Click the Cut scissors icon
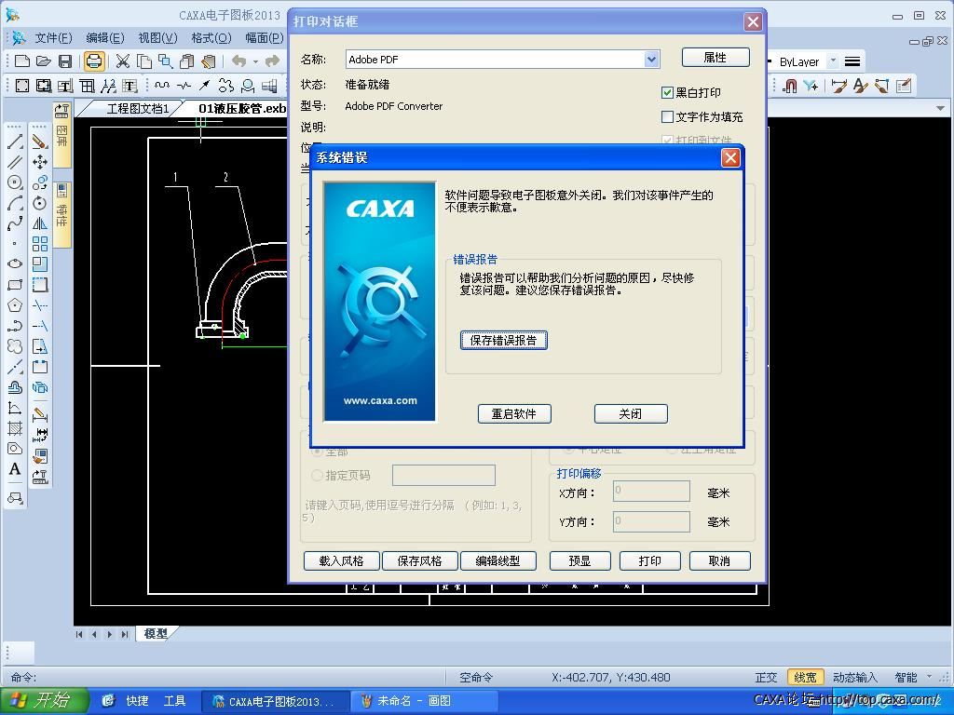The width and height of the screenshot is (954, 715). tap(123, 61)
